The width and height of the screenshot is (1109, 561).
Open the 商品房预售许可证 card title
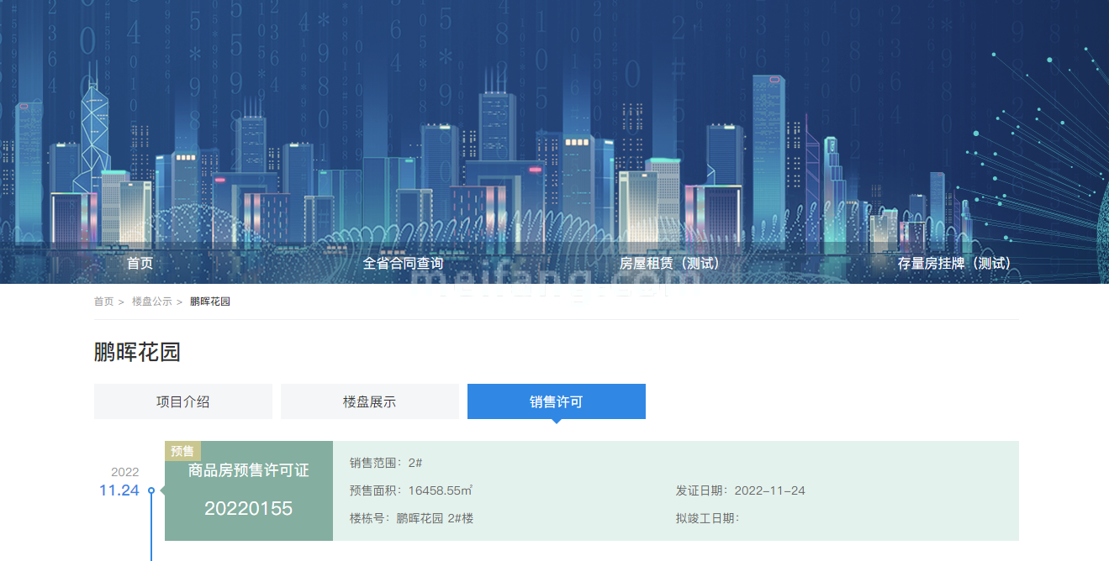[x=248, y=471]
